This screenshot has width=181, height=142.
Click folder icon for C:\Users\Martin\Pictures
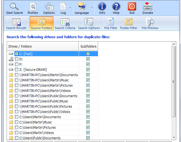(11, 127)
